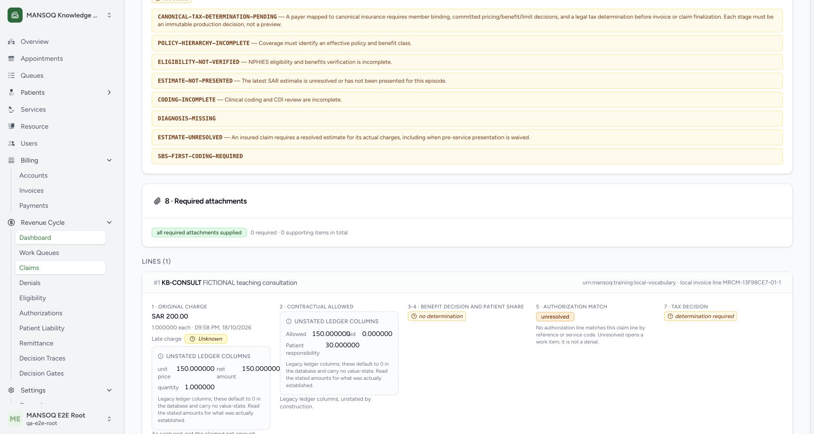Viewport: 814px width, 434px height.
Task: Collapse the Settings section chevron
Action: pyautogui.click(x=109, y=390)
